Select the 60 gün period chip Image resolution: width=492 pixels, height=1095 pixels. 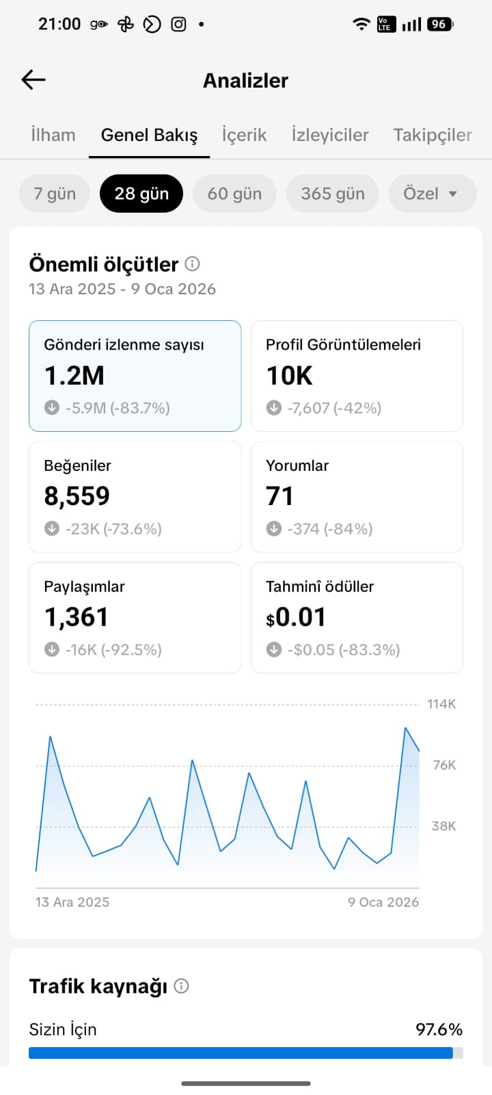point(234,194)
